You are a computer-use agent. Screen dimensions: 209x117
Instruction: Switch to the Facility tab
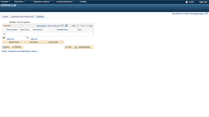click(x=5, y=17)
